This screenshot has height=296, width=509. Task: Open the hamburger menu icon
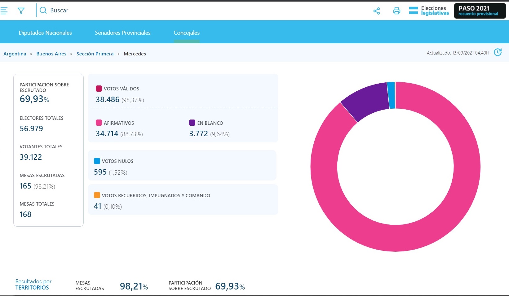pyautogui.click(x=4, y=11)
